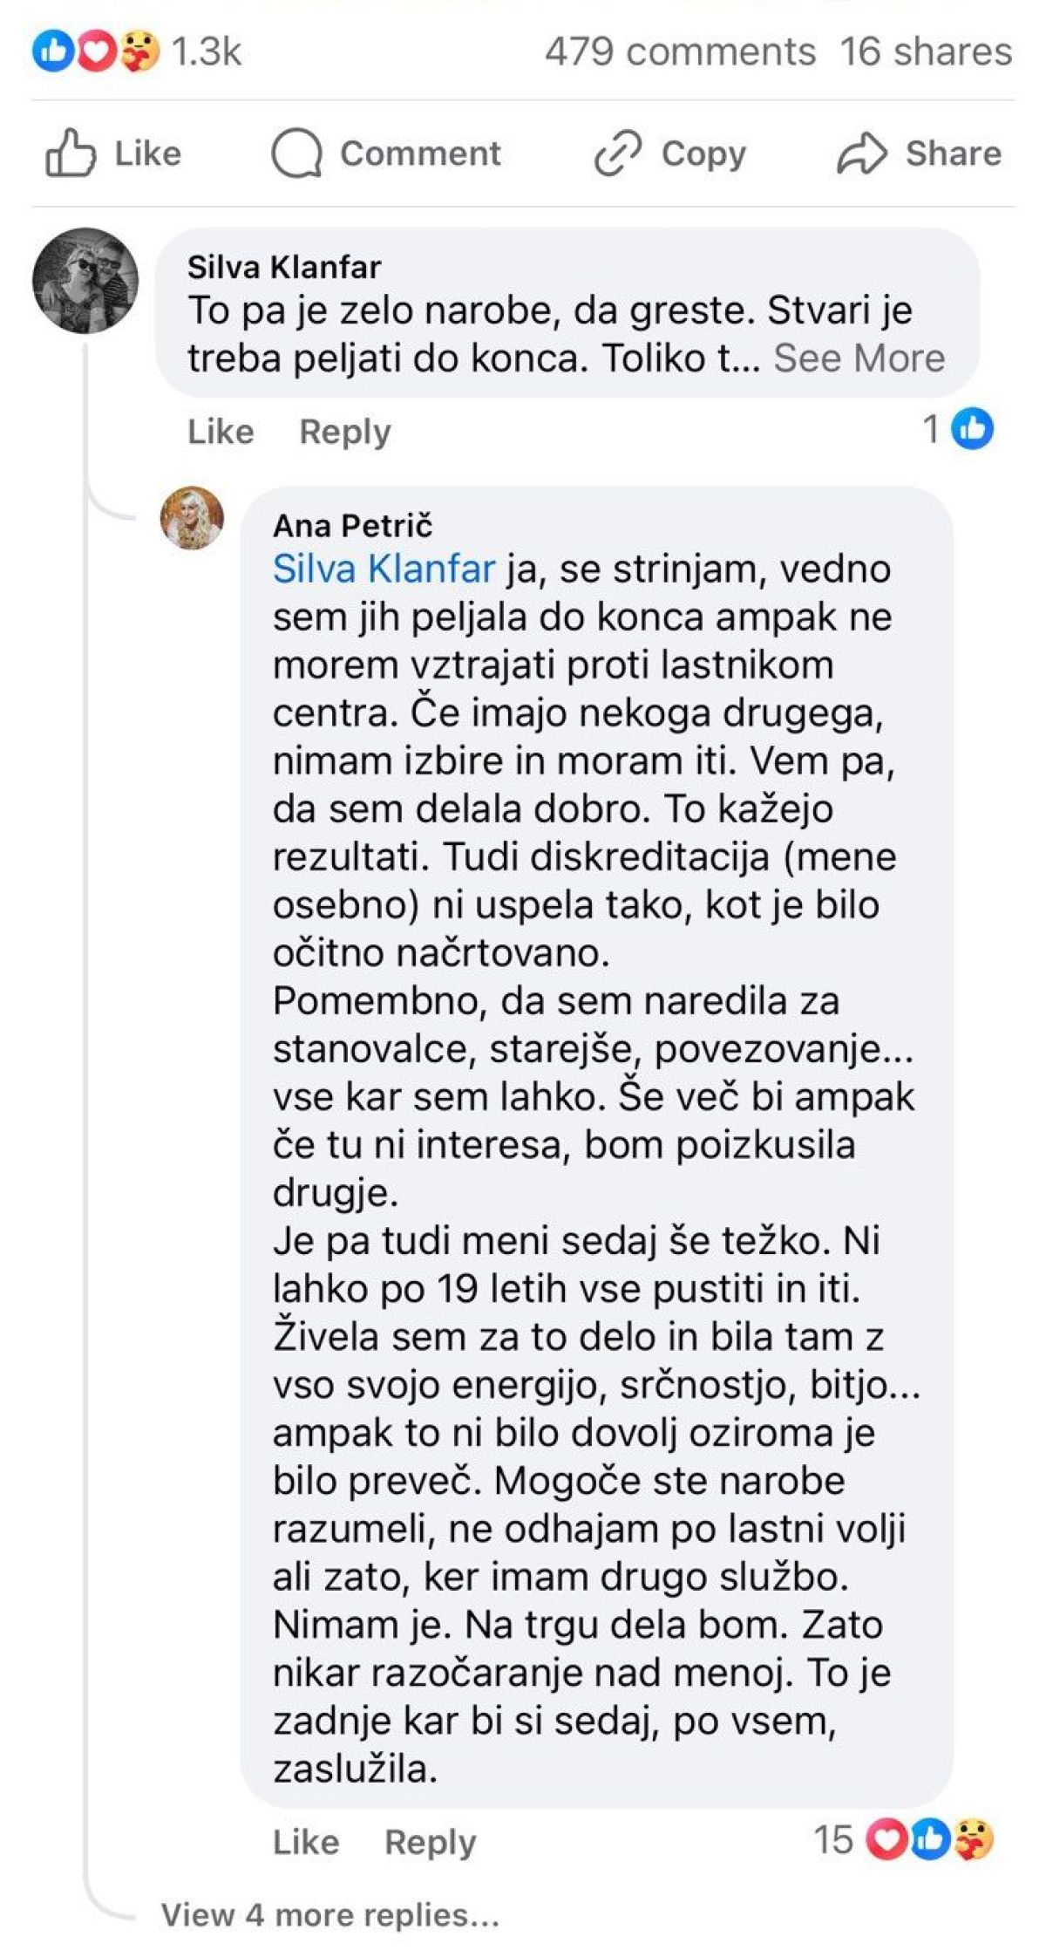Open the blue Silva Klanfar mention link
The image size is (1046, 1950).
coord(384,569)
